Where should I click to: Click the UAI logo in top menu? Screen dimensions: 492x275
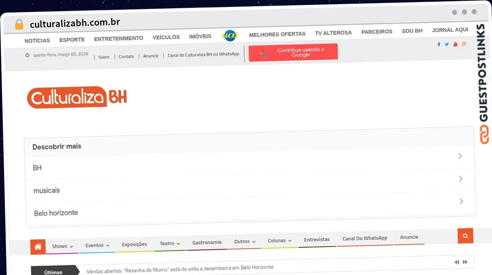(x=230, y=36)
